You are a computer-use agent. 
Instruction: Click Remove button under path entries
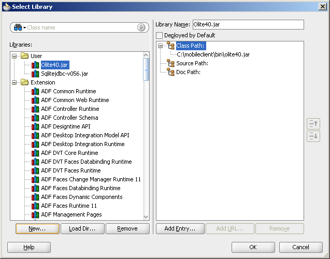(x=280, y=228)
